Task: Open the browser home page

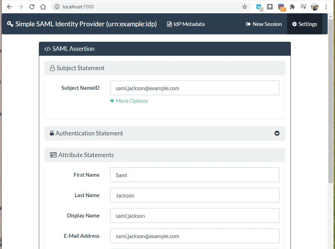Action: coord(43,7)
